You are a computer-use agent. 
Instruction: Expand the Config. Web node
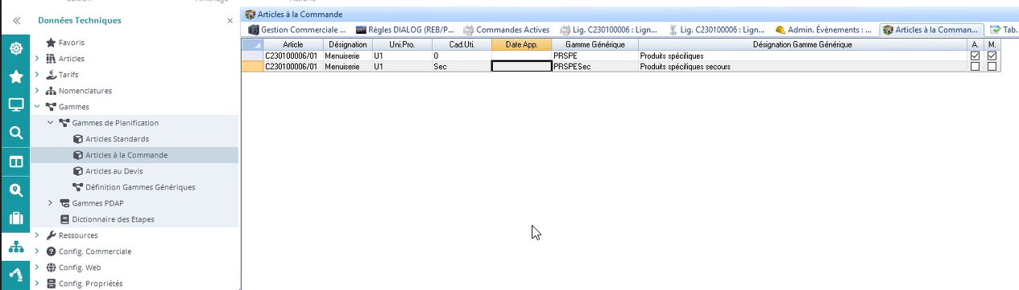tap(37, 268)
